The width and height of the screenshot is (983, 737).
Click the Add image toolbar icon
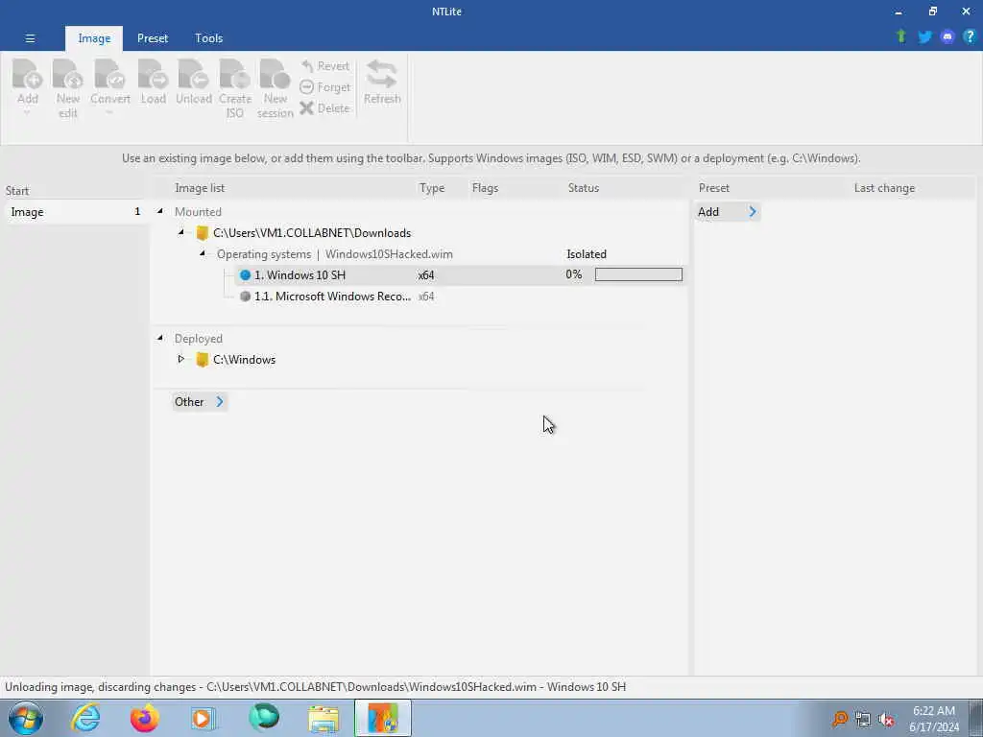click(28, 82)
